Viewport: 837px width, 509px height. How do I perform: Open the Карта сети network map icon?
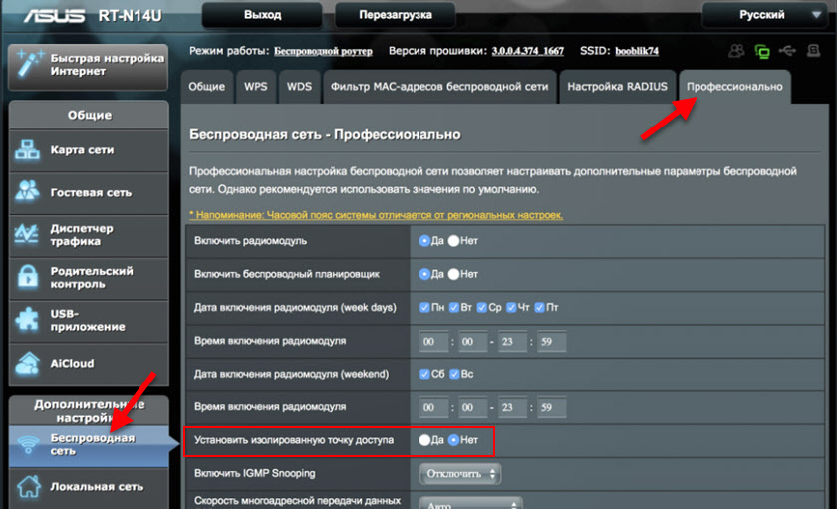(x=27, y=150)
